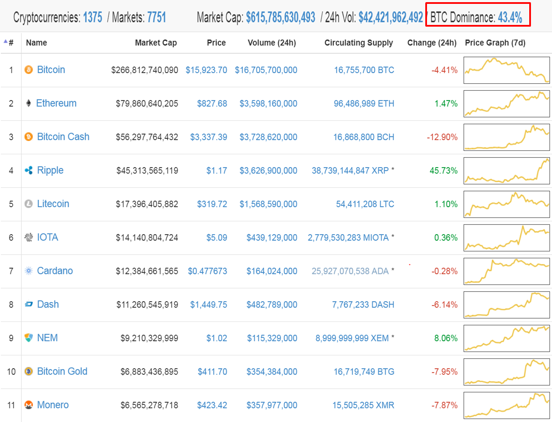Click Ripple price $1.17
This screenshot has width=552, height=422.
click(x=217, y=171)
